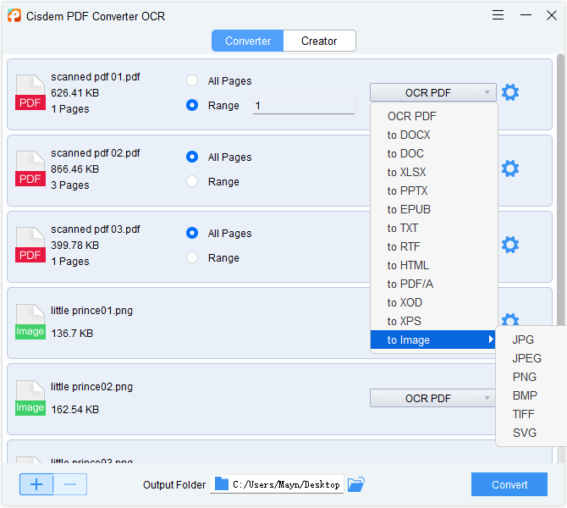Image resolution: width=567 pixels, height=508 pixels.
Task: Minimize the Cisdem PDF Converter window
Action: (526, 15)
